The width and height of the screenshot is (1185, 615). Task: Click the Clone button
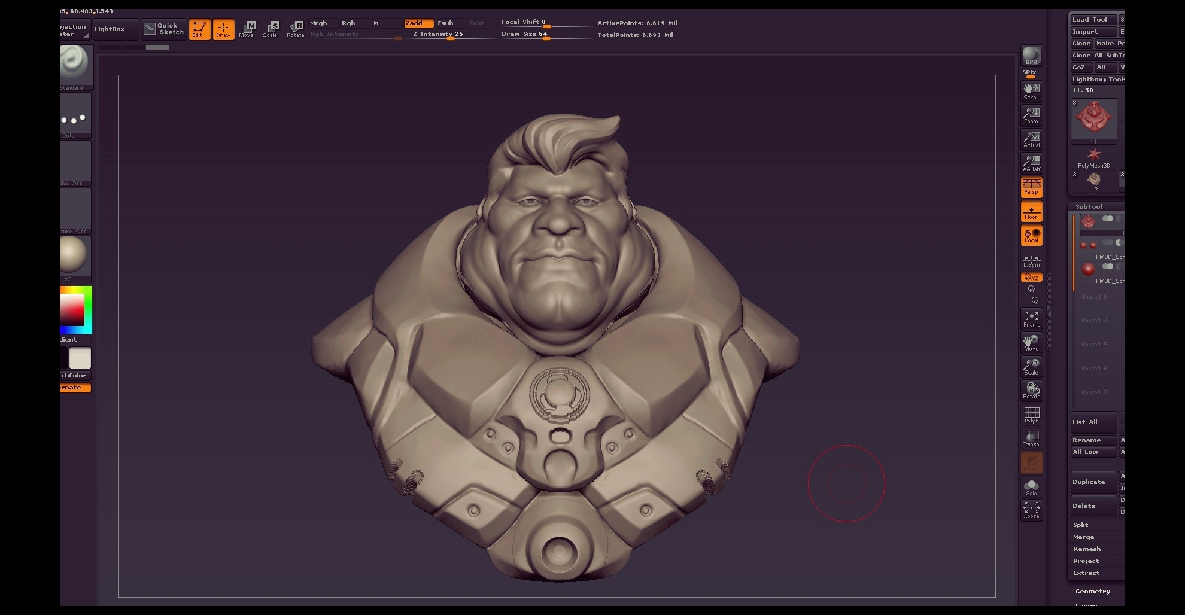(x=1081, y=43)
